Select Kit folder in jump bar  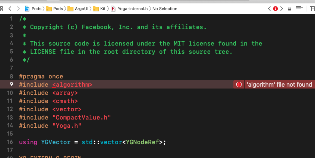pos(99,8)
